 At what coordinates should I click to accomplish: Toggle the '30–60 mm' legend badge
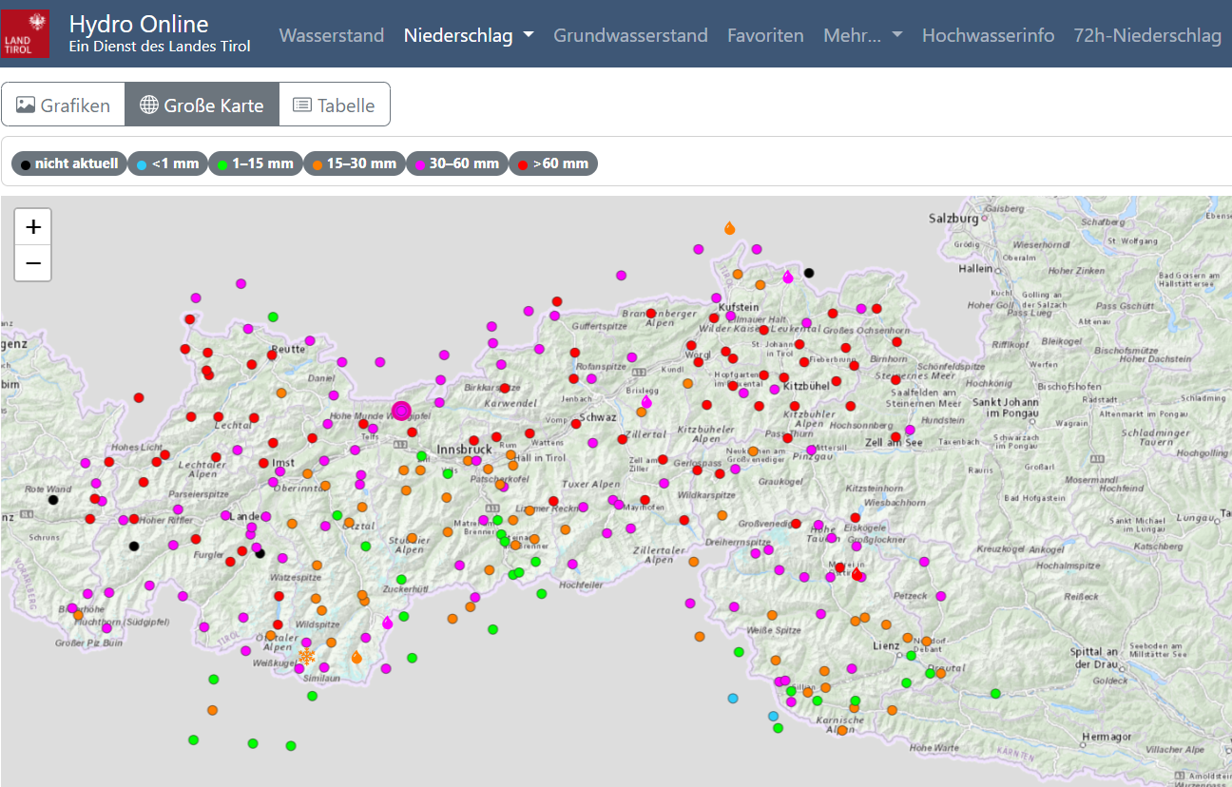(456, 163)
